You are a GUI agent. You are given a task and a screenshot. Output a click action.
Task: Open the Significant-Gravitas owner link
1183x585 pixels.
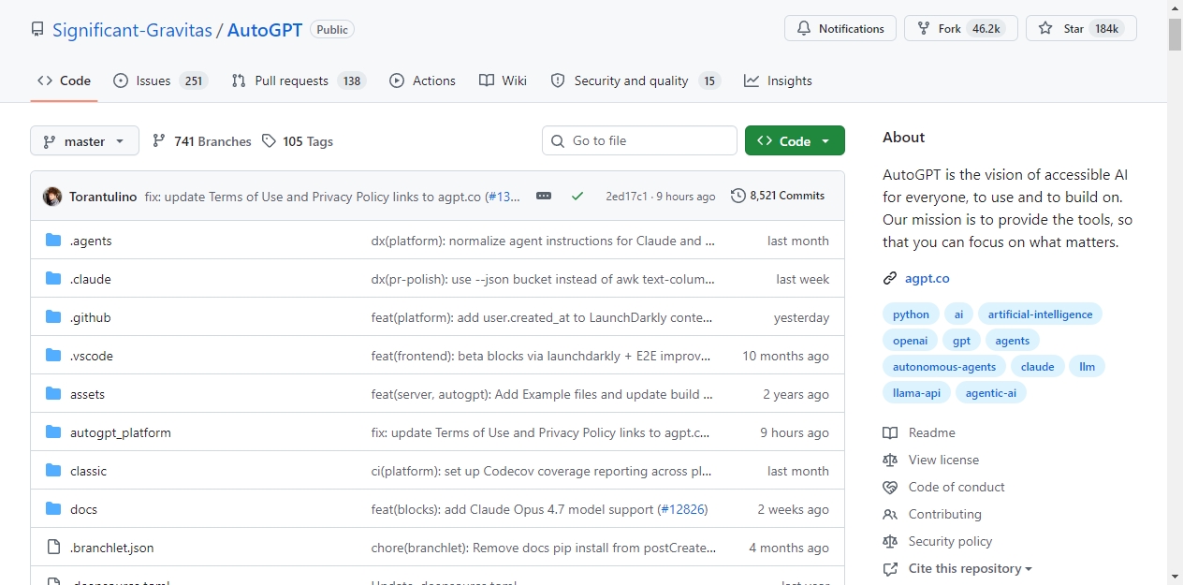(132, 30)
